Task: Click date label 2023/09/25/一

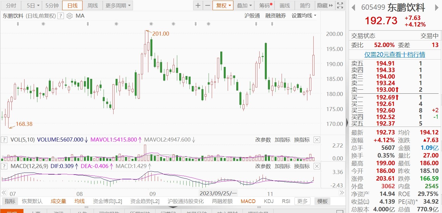Action: tap(218, 194)
